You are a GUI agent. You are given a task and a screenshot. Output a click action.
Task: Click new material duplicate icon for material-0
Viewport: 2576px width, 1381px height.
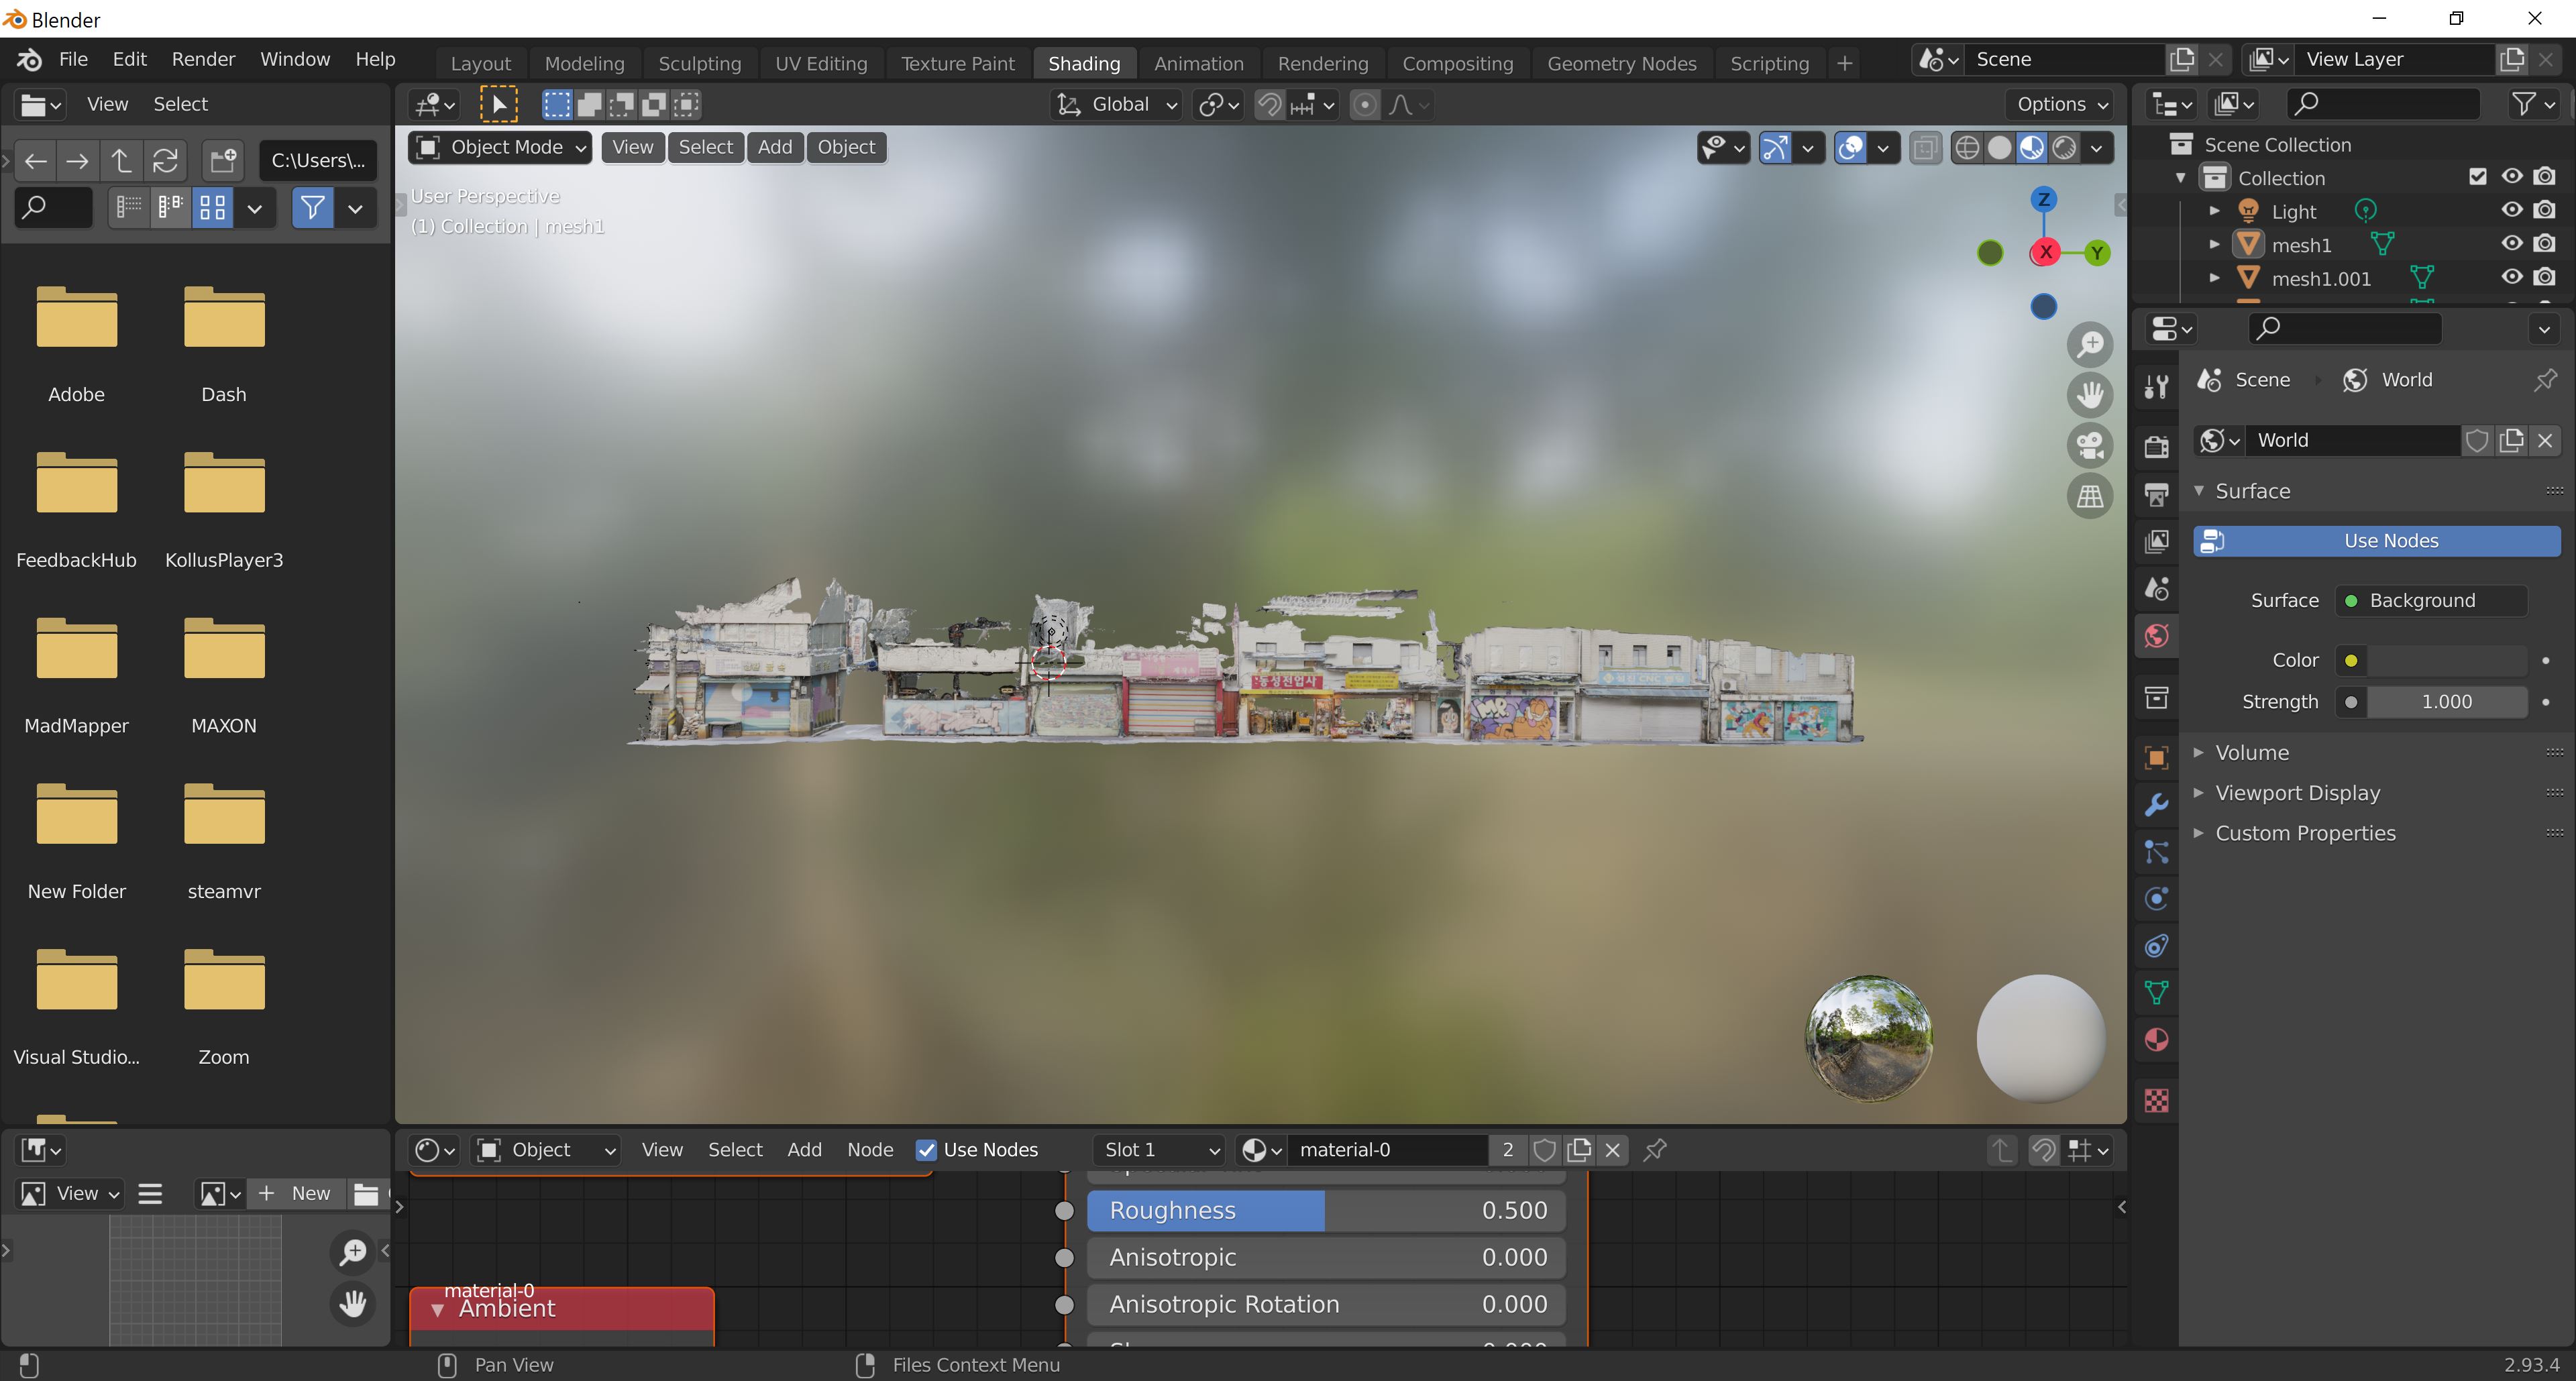pyautogui.click(x=1579, y=1150)
